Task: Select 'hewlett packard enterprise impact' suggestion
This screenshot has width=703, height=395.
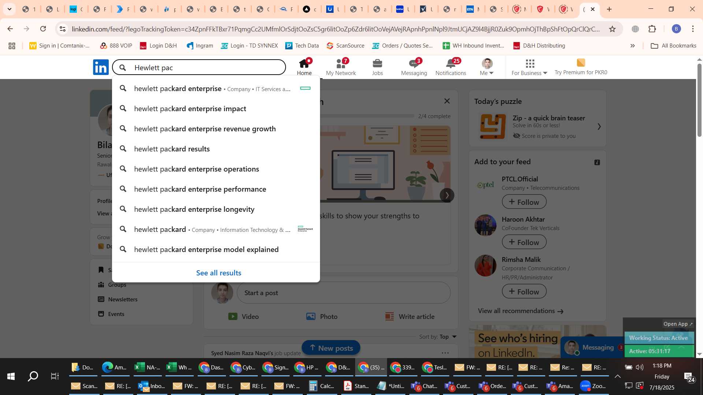Action: pyautogui.click(x=216, y=109)
